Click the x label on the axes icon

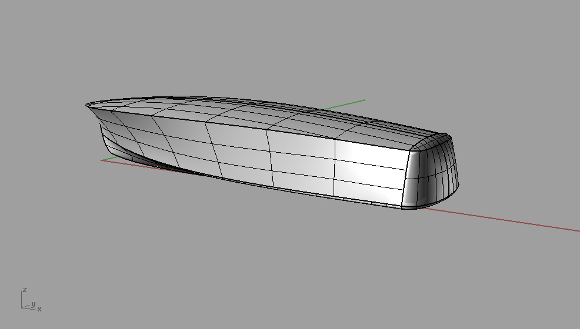[x=39, y=309]
